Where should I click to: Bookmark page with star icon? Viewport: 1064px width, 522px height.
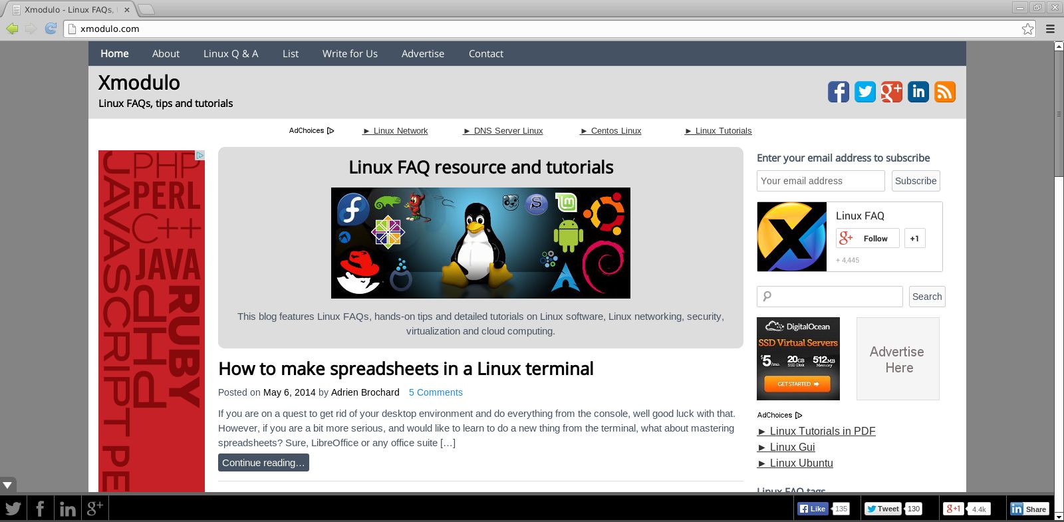tap(1028, 29)
